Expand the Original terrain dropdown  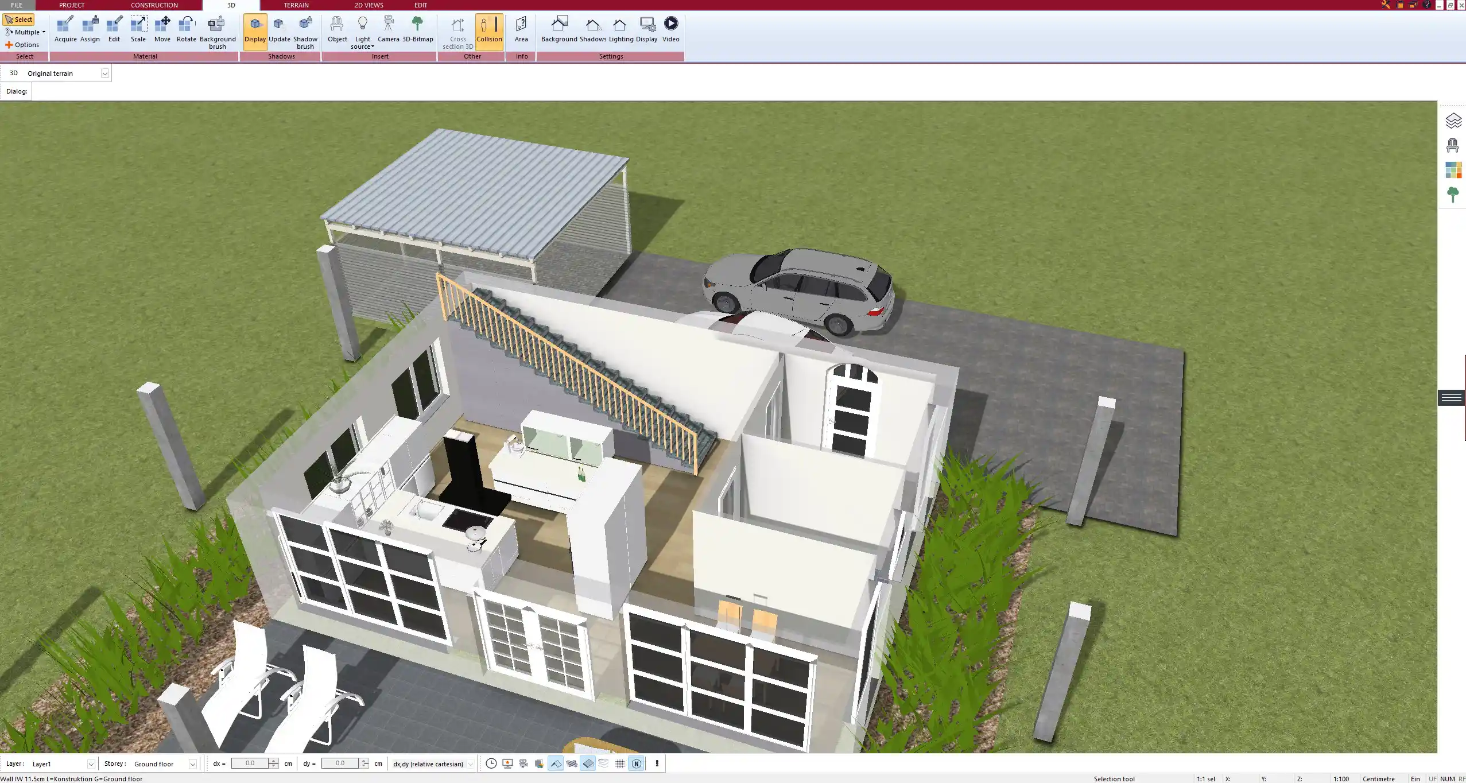click(105, 73)
